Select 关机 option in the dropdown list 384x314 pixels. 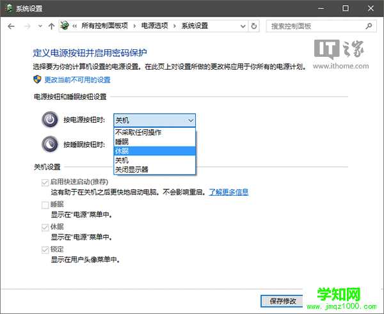pyautogui.click(x=154, y=161)
